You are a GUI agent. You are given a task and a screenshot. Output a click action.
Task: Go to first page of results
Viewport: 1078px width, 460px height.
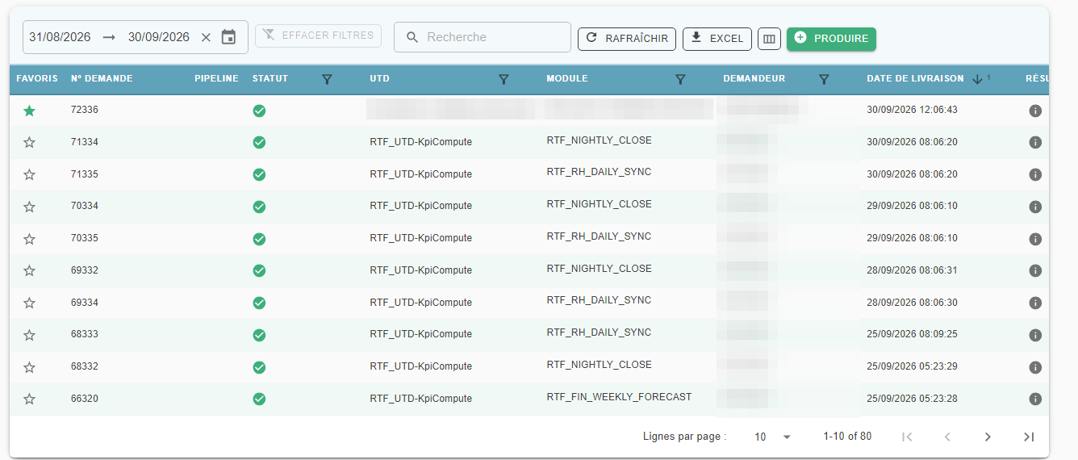coord(907,437)
